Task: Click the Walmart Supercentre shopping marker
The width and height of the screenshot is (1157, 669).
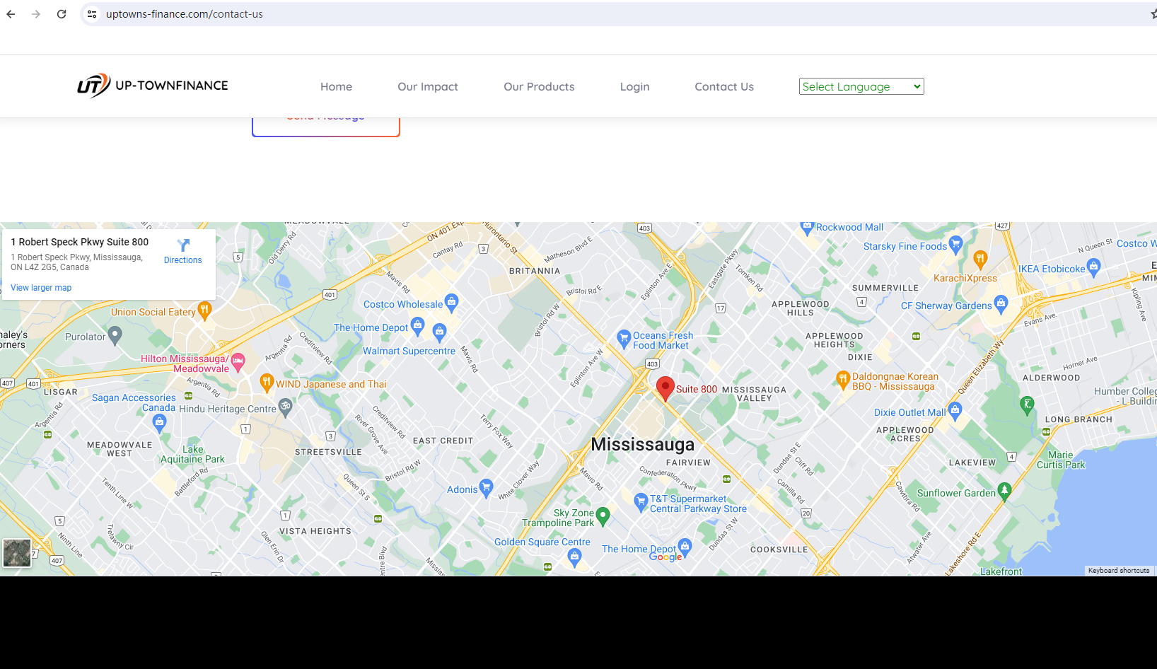Action: point(440,331)
